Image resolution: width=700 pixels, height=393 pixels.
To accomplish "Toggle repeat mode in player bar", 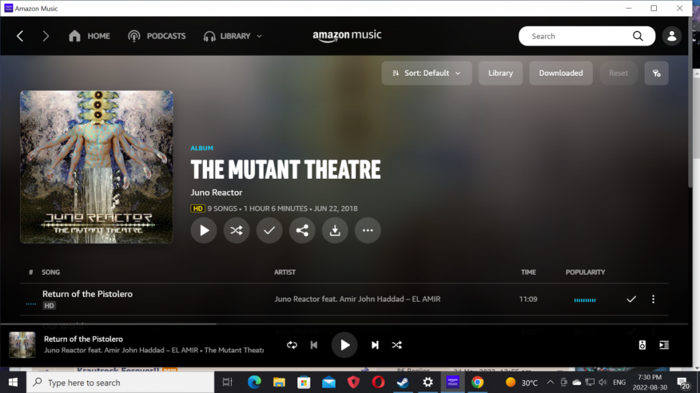I will [292, 345].
